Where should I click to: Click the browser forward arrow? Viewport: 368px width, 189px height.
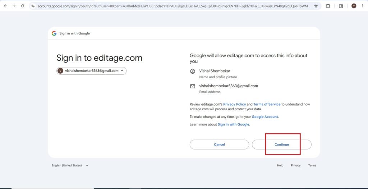[x=14, y=6]
